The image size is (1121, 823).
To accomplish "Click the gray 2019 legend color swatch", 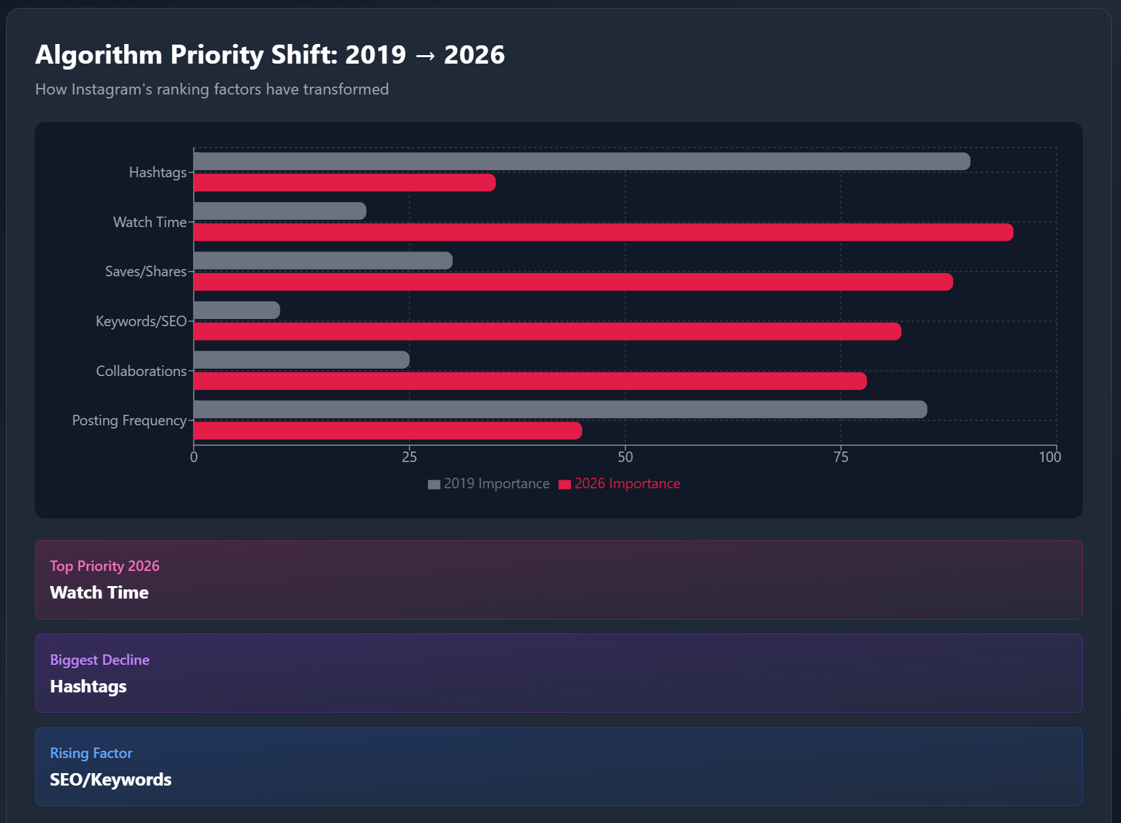I will click(434, 484).
